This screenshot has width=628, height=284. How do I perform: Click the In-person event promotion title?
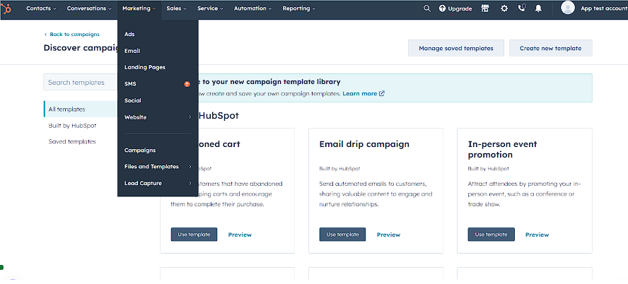point(502,149)
